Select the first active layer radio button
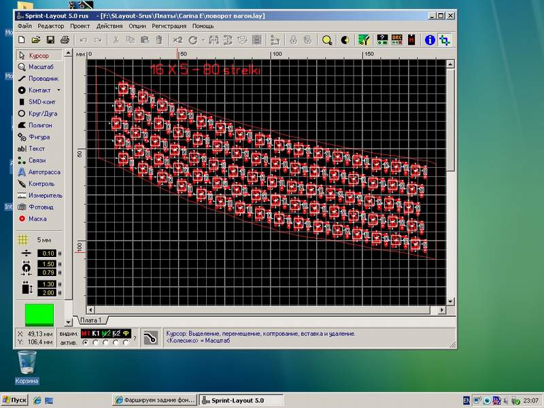The image size is (544, 408). (x=85, y=343)
